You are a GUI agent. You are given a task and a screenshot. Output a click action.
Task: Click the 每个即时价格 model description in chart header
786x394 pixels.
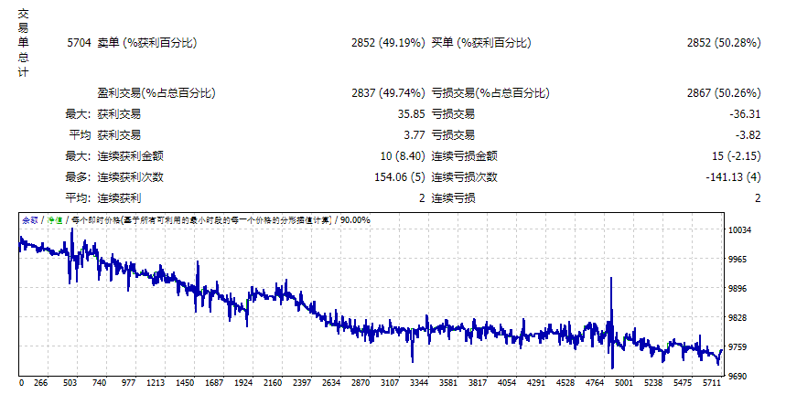click(201, 219)
